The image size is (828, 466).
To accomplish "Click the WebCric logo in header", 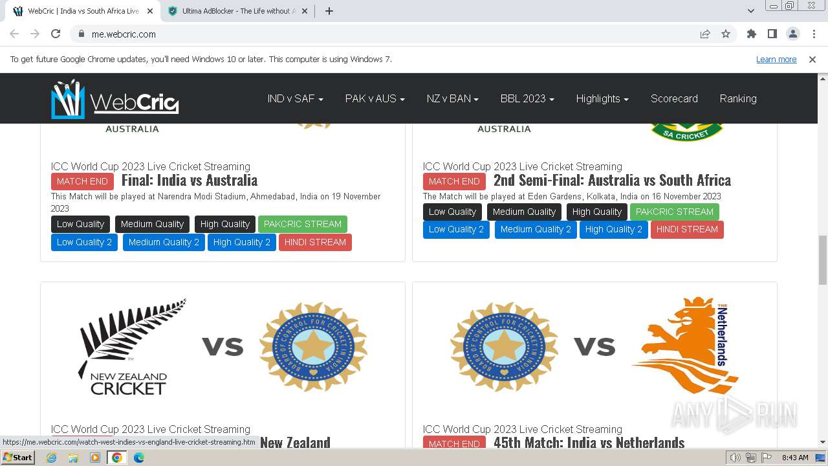I will (115, 98).
